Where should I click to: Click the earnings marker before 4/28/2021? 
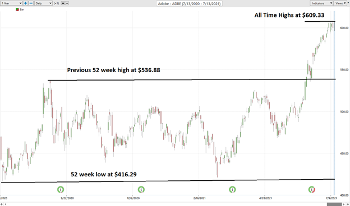pos(232,190)
